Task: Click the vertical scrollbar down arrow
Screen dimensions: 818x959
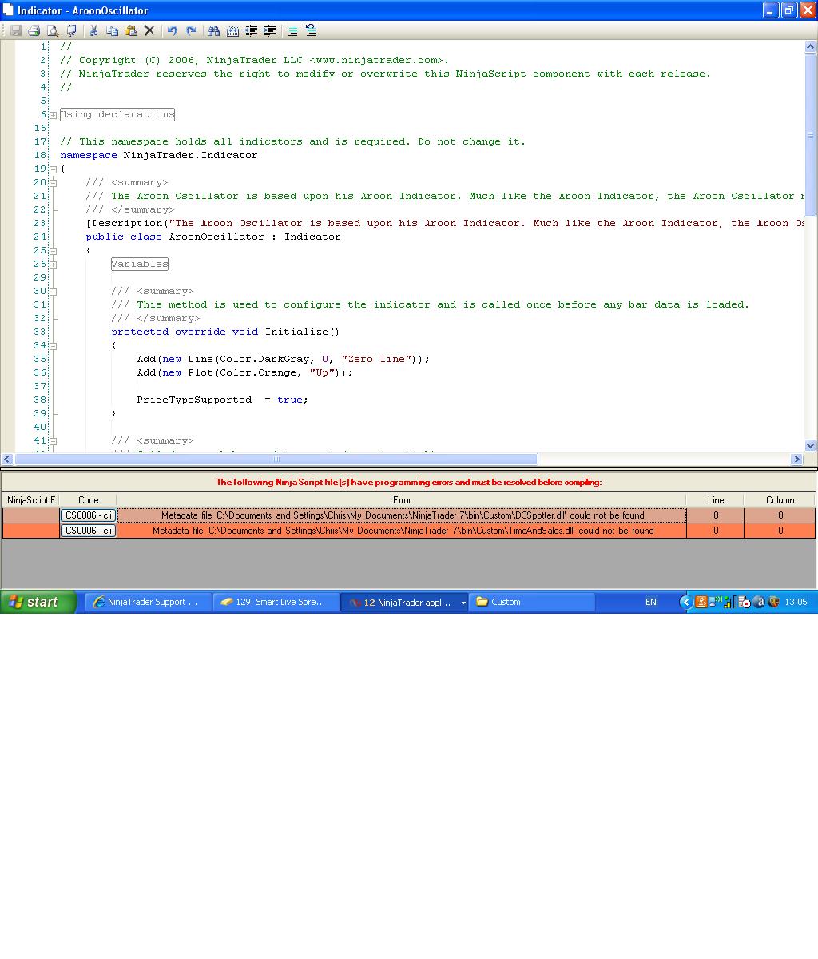Action: (x=810, y=446)
